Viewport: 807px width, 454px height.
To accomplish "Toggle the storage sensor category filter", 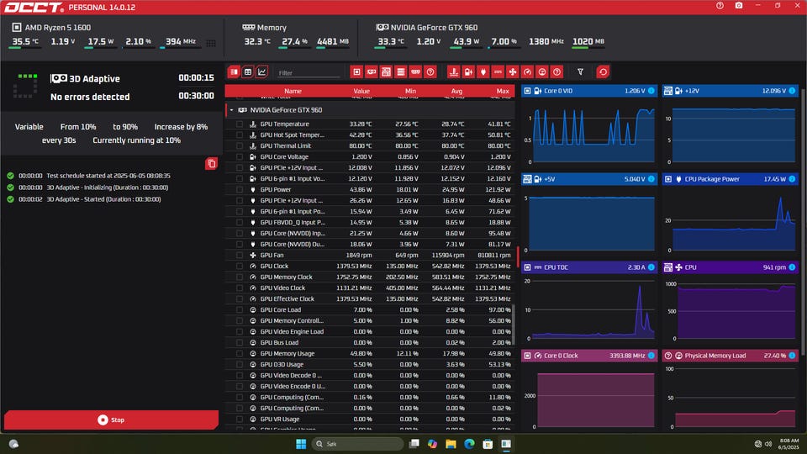I will coord(401,72).
